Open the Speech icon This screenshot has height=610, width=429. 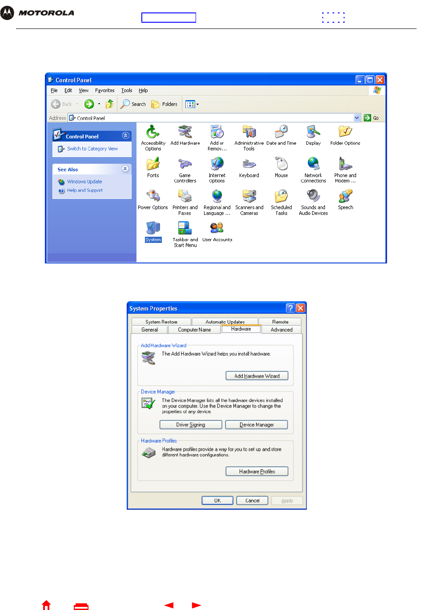[x=345, y=199]
